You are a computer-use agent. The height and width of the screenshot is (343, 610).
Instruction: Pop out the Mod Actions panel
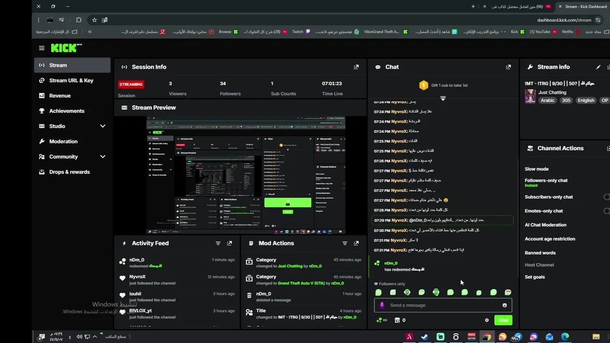(356, 243)
